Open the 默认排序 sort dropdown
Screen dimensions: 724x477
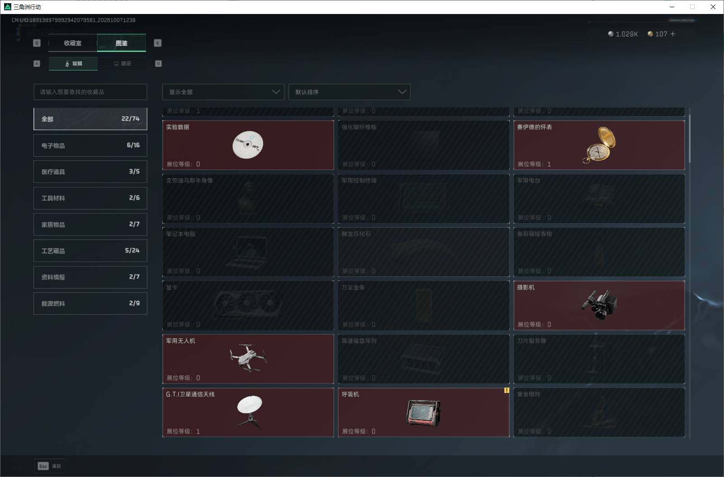(x=349, y=92)
